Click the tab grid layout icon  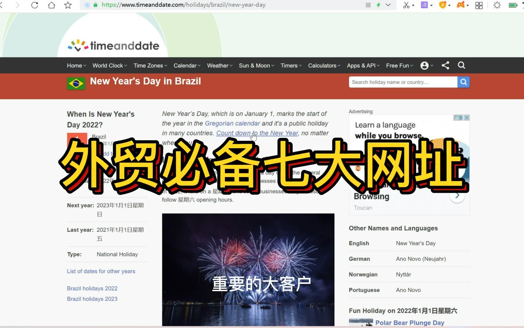(x=479, y=5)
